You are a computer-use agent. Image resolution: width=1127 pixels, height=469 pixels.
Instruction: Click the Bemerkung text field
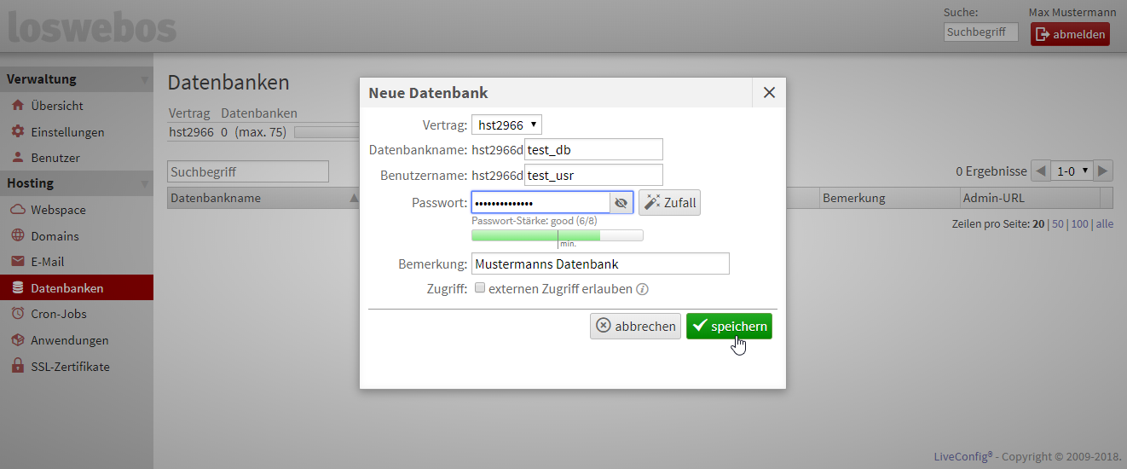click(x=600, y=263)
